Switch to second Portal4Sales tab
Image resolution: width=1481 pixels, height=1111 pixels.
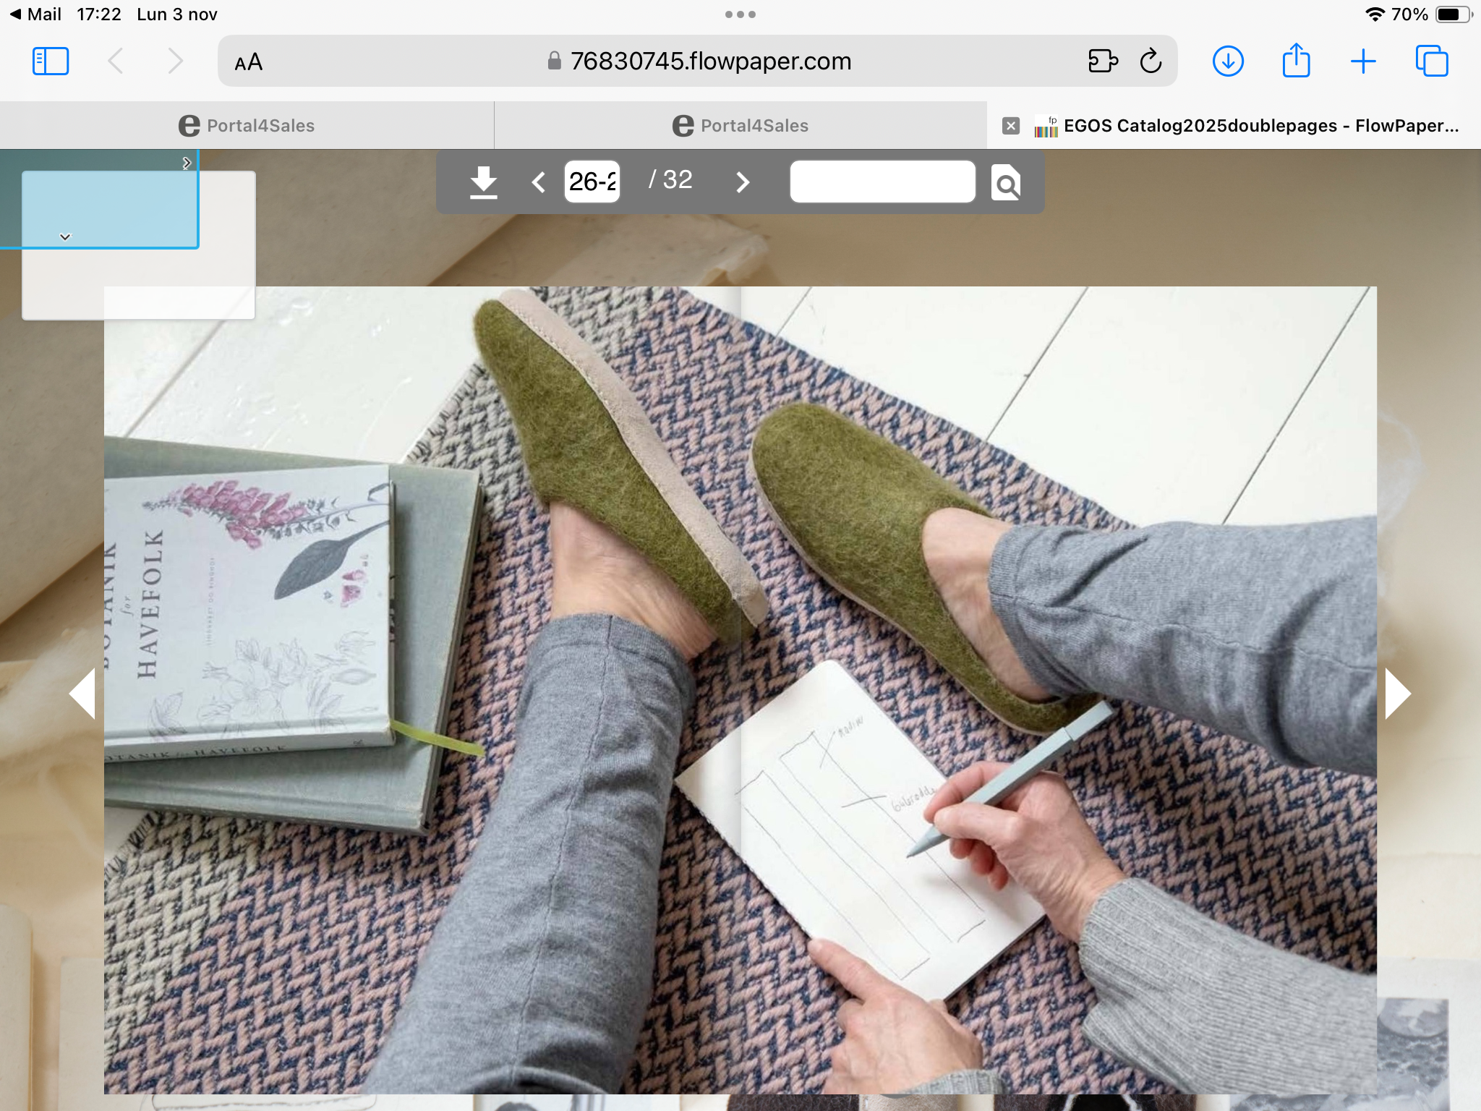[x=740, y=126]
